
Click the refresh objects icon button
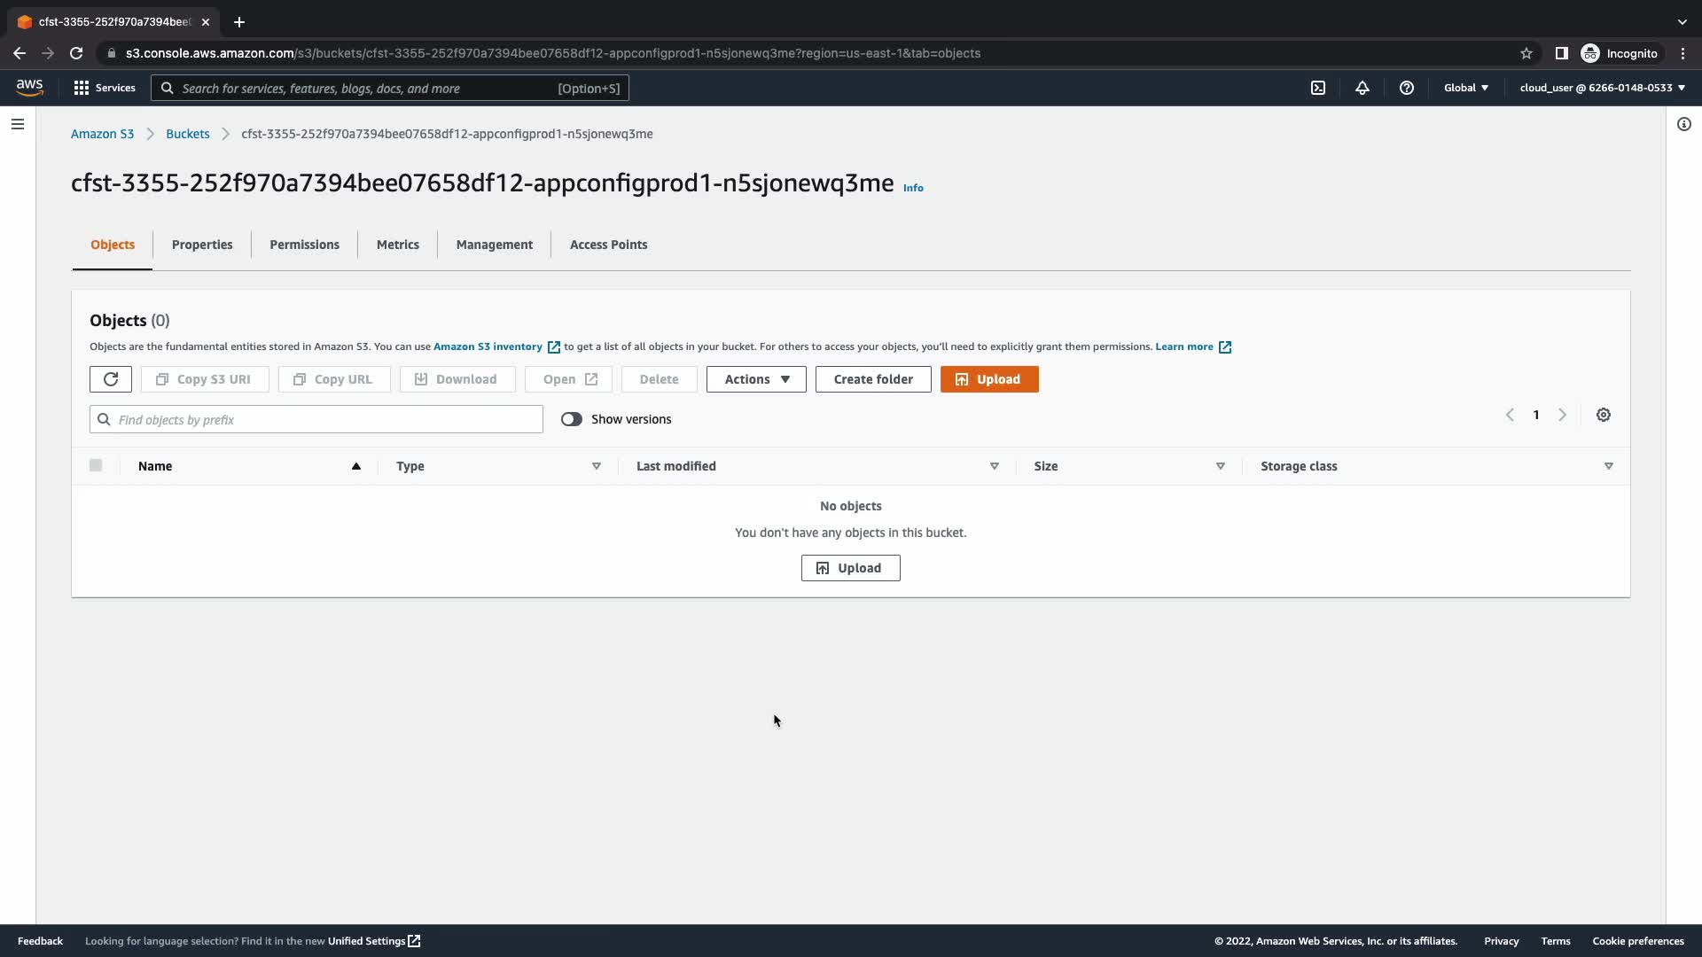(111, 379)
